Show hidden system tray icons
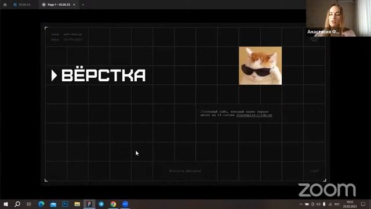The height and width of the screenshot is (209, 371). pyautogui.click(x=301, y=204)
